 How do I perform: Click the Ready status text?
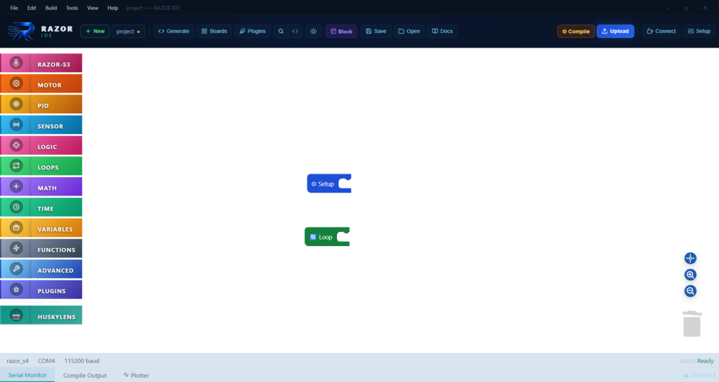click(705, 361)
